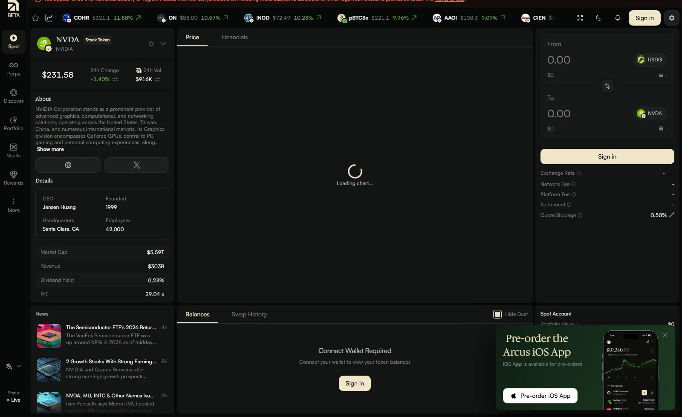The height and width of the screenshot is (417, 682).
Task: Open the More menu in sidebar
Action: tap(14, 206)
